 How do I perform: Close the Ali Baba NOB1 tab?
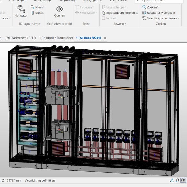(105, 38)
